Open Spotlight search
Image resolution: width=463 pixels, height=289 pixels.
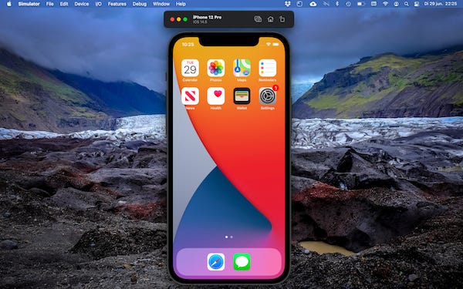pyautogui.click(x=407, y=4)
